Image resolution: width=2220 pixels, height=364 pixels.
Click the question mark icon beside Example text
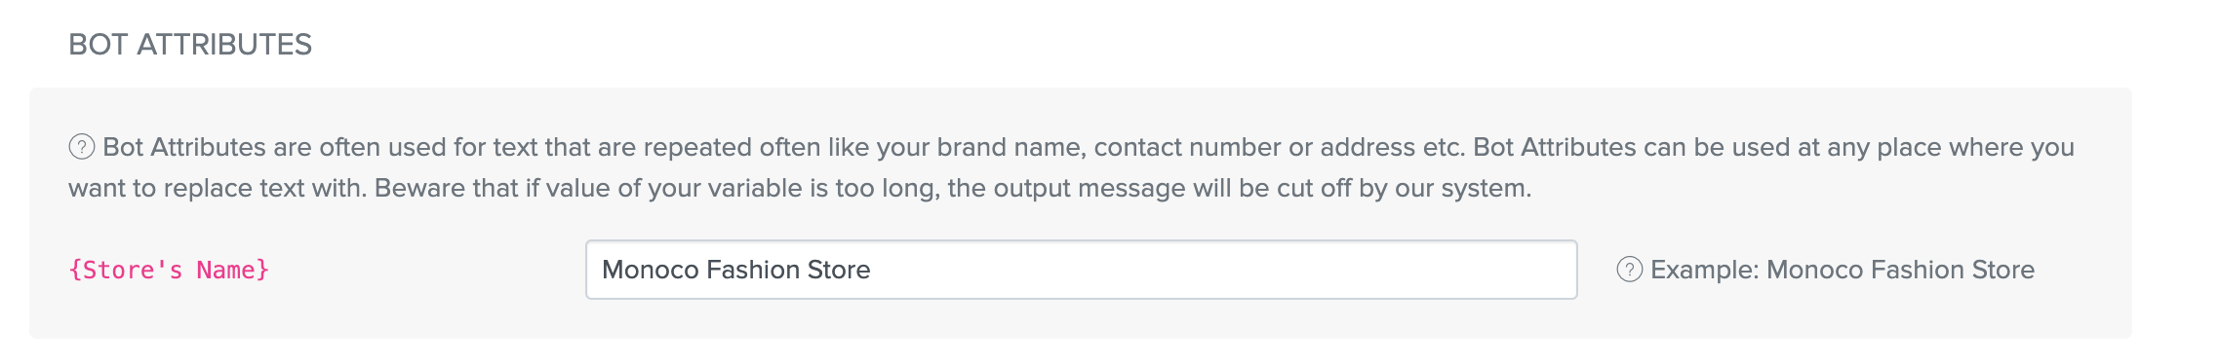pyautogui.click(x=1629, y=270)
